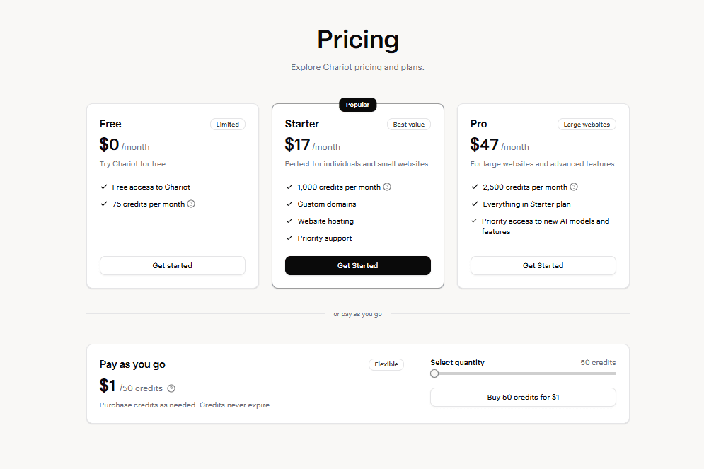
Task: Click the Select quantity slider handle
Action: coord(434,374)
